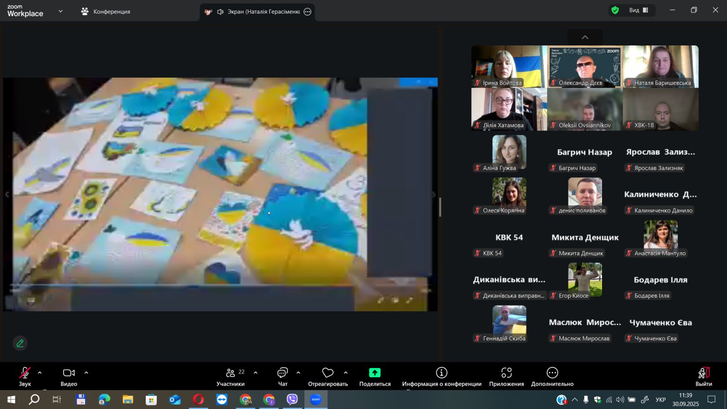Image resolution: width=727 pixels, height=409 pixels.
Task: Open Conference information (Информация о конференции)
Action: 441,376
